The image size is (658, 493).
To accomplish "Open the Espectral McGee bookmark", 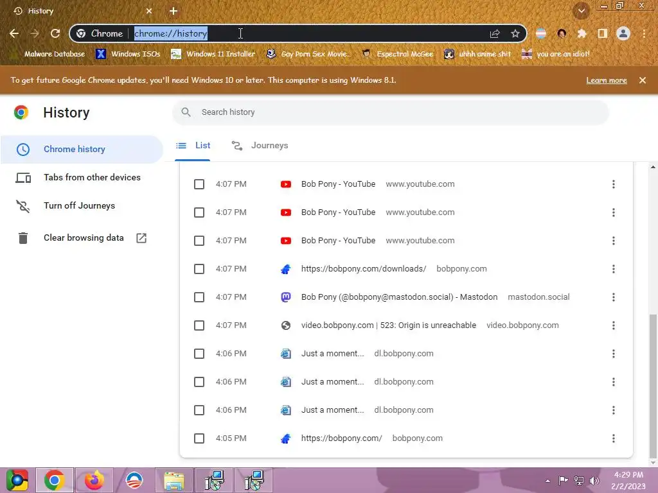I will point(397,54).
